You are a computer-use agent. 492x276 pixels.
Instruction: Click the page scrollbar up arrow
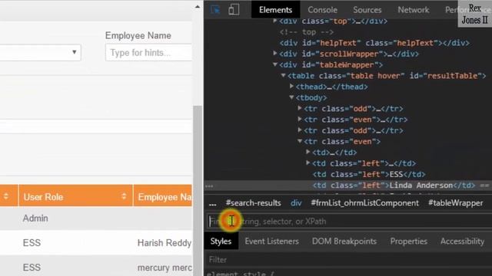point(198,7)
